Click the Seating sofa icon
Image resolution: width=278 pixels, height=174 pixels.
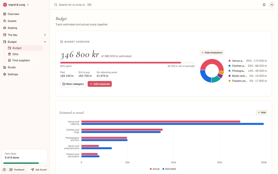coord(5,28)
